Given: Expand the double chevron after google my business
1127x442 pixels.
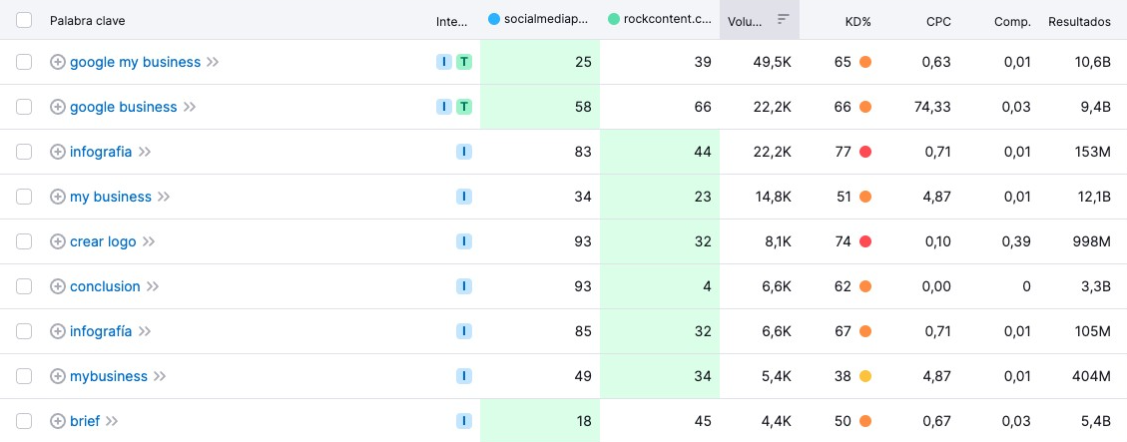Looking at the screenshot, I should (x=213, y=62).
